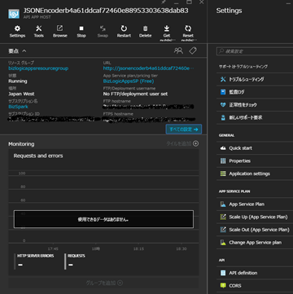Open API definition item
Image resolution: width=293 pixels, height=294 pixels.
point(255,273)
